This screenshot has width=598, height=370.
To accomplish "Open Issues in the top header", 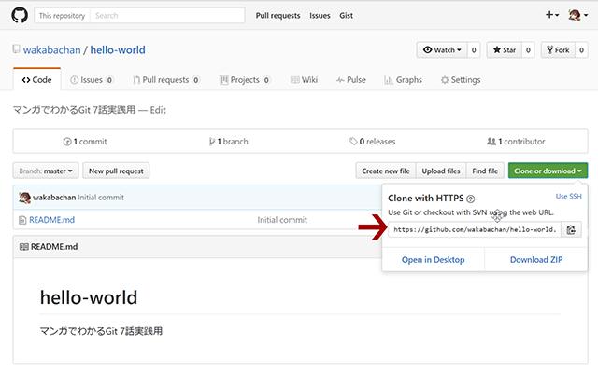I will point(320,16).
